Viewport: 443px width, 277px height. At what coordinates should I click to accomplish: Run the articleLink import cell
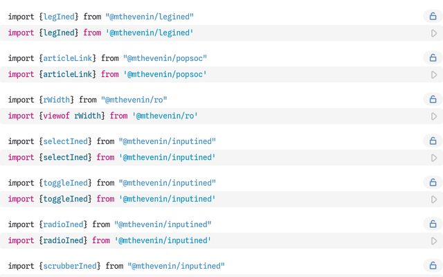(434, 75)
